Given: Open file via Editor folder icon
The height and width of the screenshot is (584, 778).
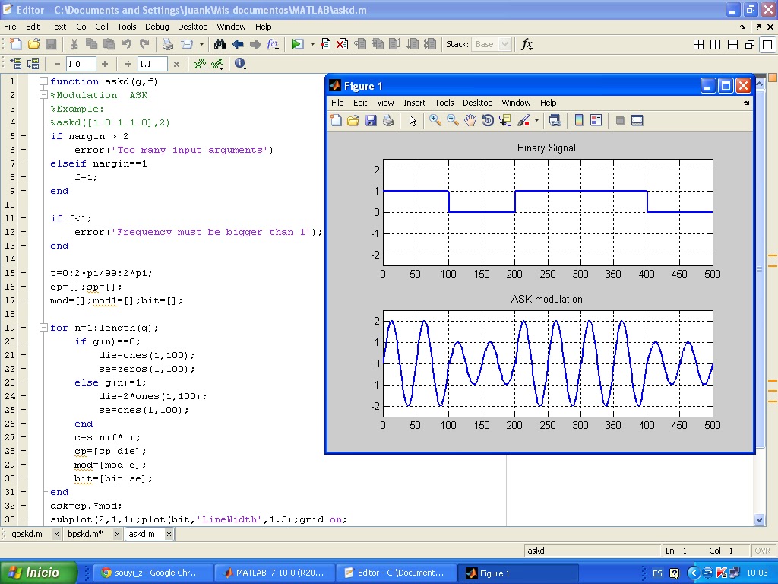Looking at the screenshot, I should (33, 44).
